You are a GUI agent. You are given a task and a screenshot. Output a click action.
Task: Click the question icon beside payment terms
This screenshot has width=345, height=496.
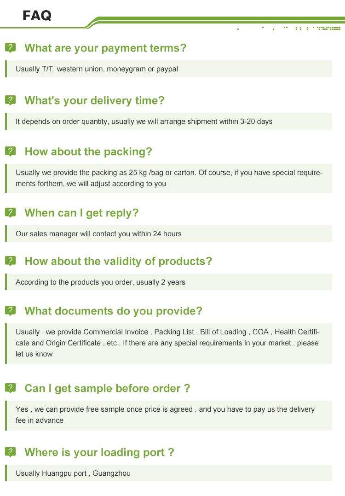click(10, 48)
